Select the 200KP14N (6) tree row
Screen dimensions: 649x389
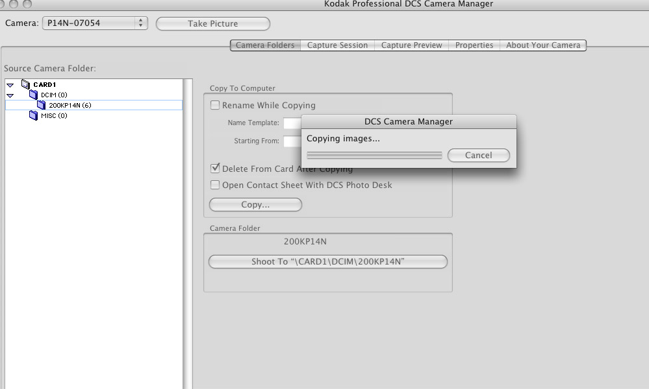tap(94, 105)
